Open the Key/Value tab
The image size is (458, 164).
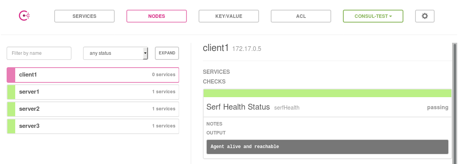(229, 16)
